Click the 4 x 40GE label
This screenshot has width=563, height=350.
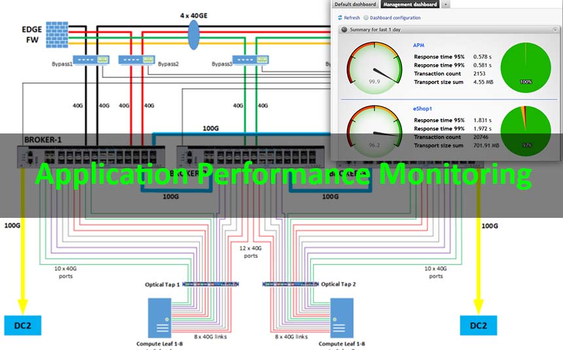point(194,16)
